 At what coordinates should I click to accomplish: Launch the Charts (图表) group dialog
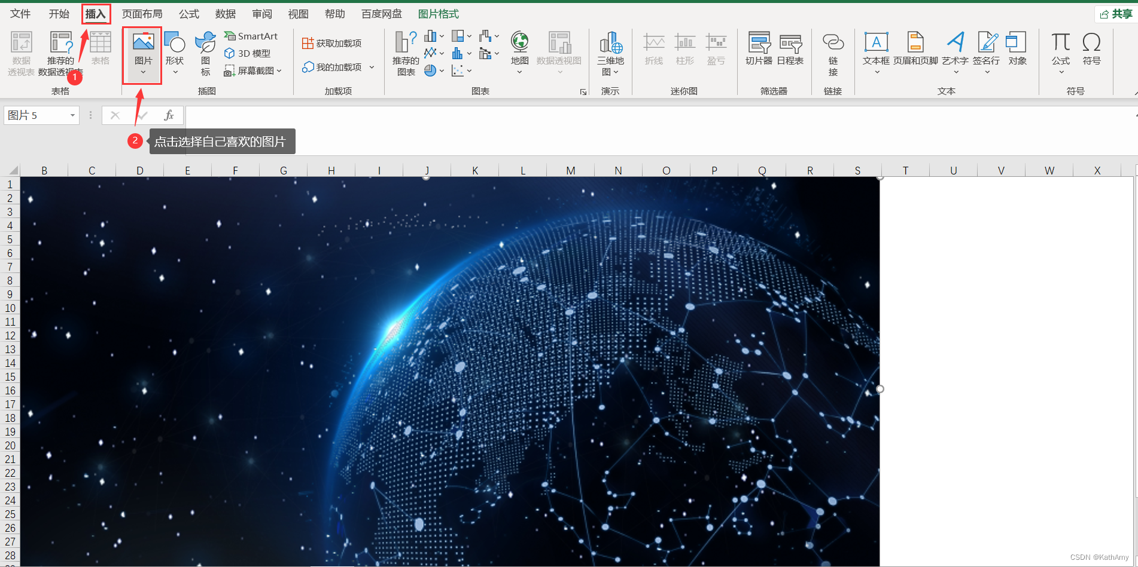coord(583,92)
